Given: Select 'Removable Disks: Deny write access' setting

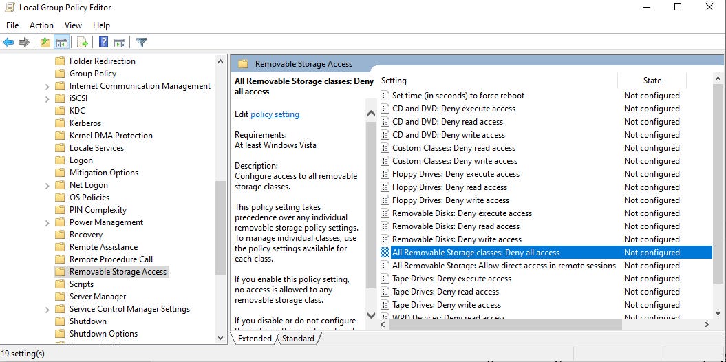Looking at the screenshot, I should tap(457, 239).
